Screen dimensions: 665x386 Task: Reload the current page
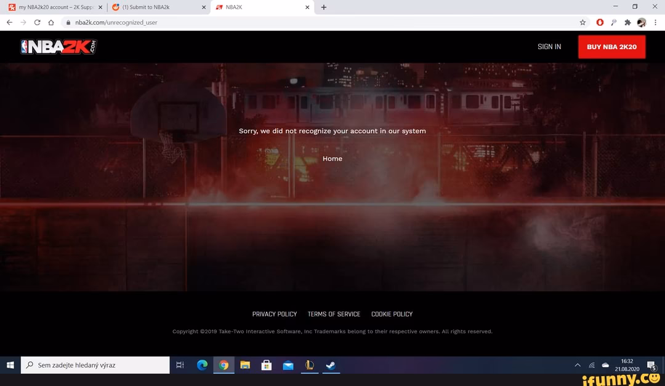click(x=38, y=22)
